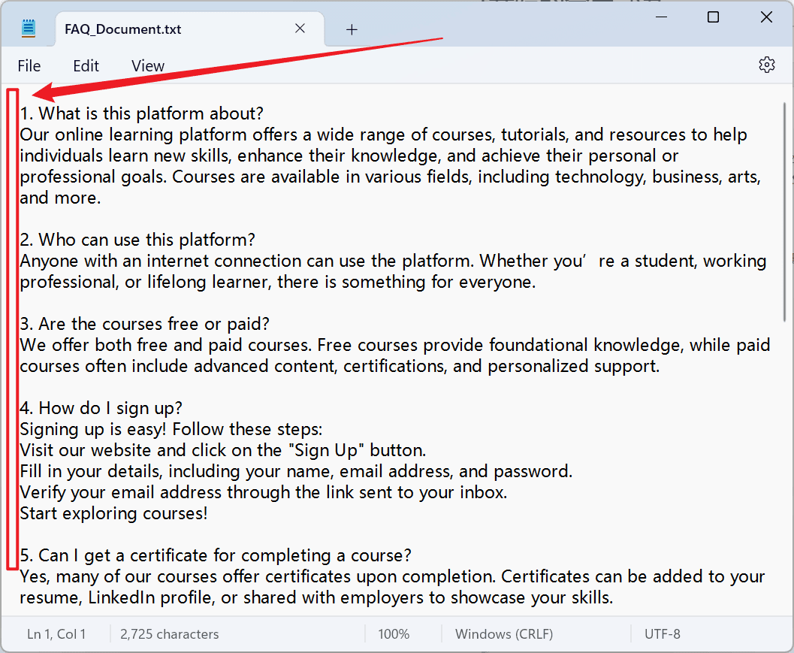Add a new tab with plus icon
This screenshot has width=794, height=653.
pyautogui.click(x=352, y=30)
